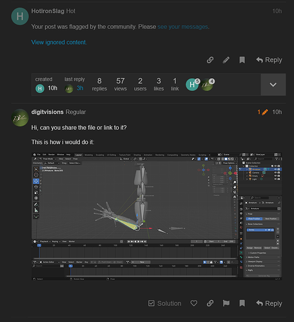
Task: Reply to digitvisions post
Action: 269,303
